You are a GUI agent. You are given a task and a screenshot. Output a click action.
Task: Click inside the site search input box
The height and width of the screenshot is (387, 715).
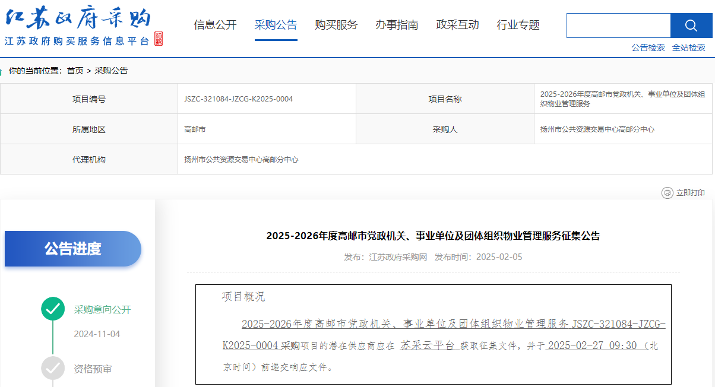click(618, 26)
